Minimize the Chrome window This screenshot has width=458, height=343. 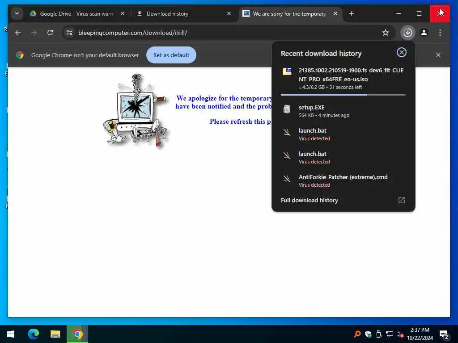point(398,13)
